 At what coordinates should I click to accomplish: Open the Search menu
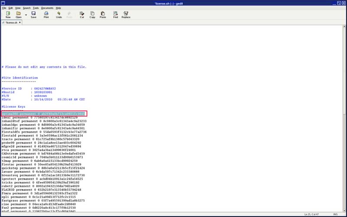point(26,8)
